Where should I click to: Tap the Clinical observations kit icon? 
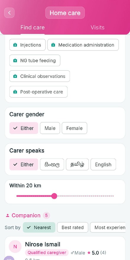click(x=15, y=76)
